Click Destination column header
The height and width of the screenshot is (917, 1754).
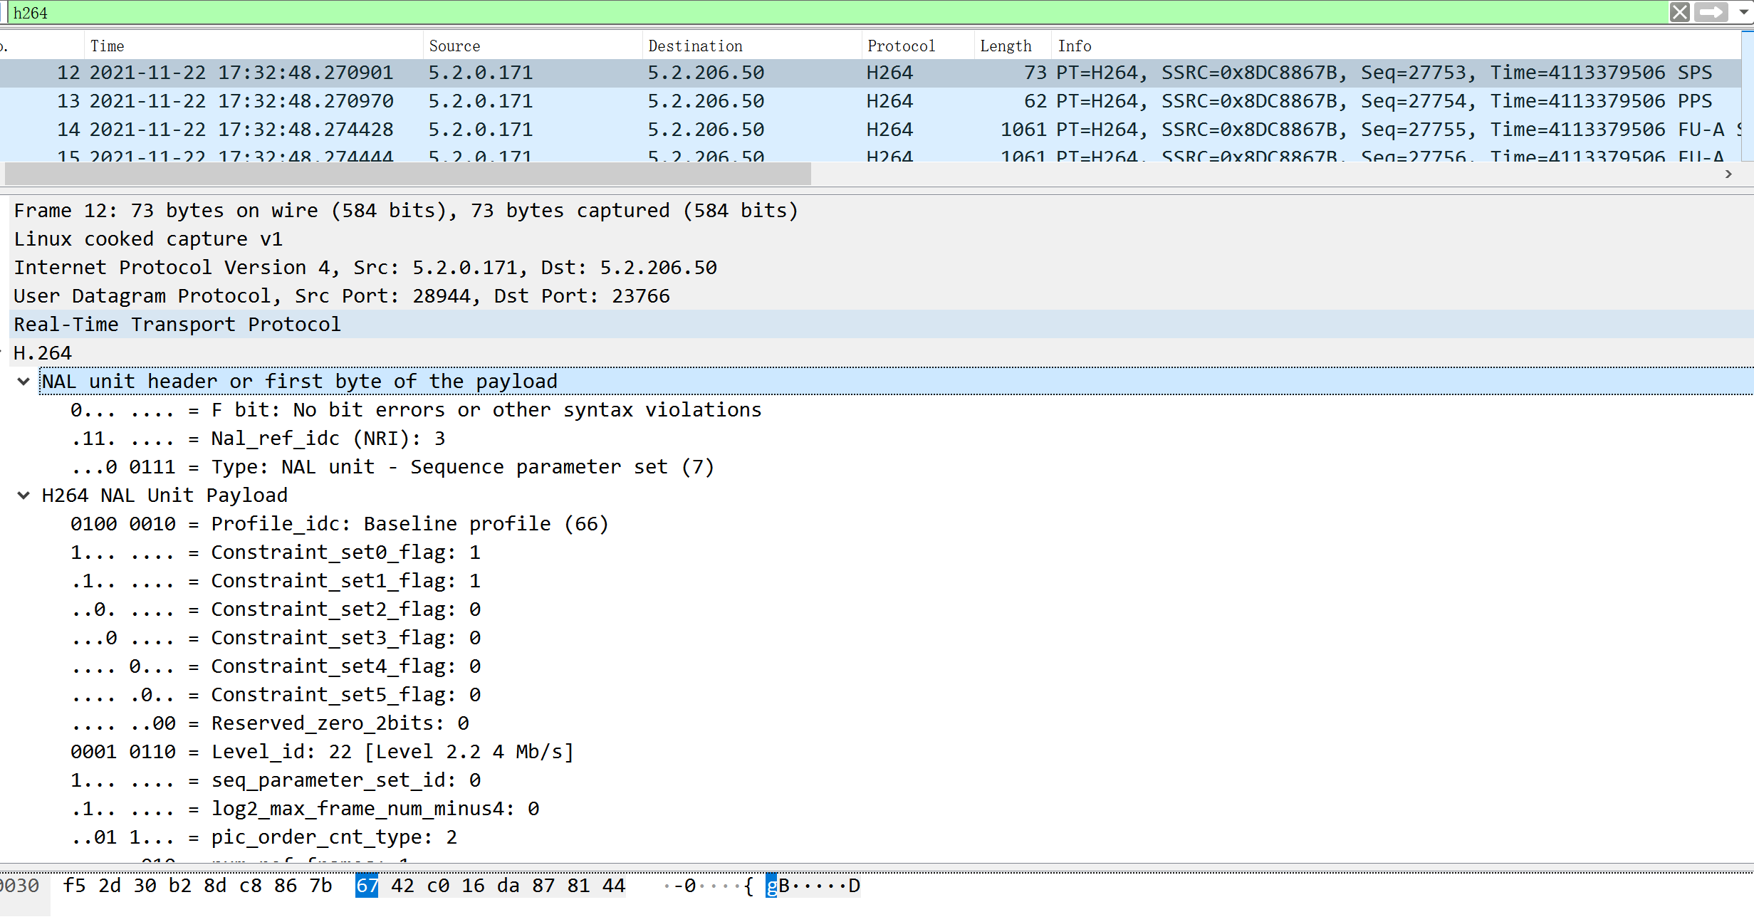click(x=695, y=46)
